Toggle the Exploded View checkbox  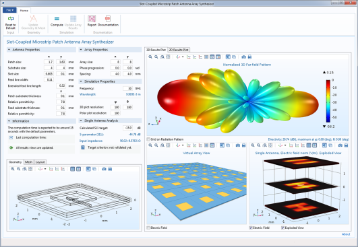(x=282, y=227)
